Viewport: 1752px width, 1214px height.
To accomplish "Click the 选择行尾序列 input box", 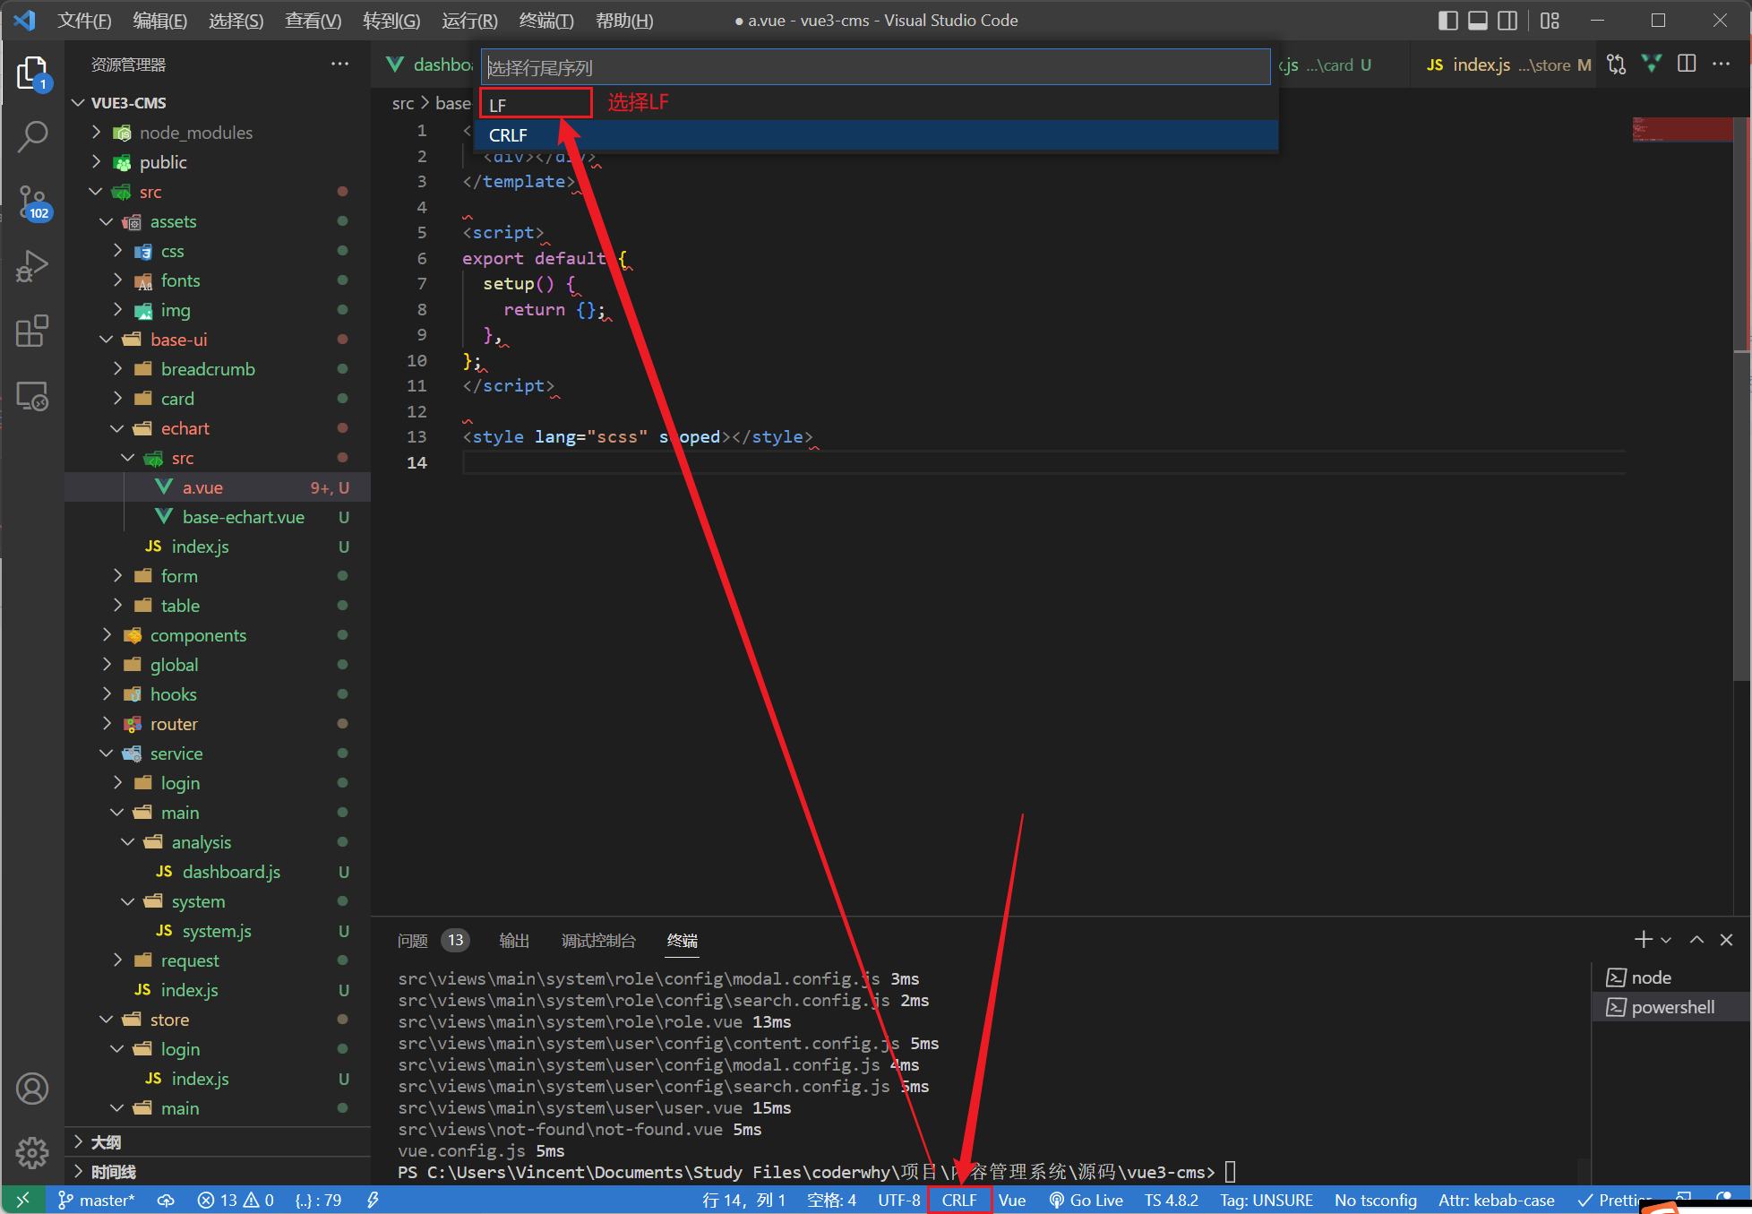I will tap(875, 67).
